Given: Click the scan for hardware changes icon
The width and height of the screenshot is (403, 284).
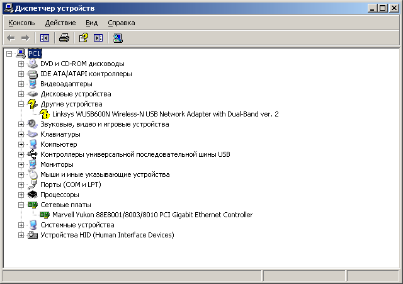Looking at the screenshot, I should click(118, 38).
